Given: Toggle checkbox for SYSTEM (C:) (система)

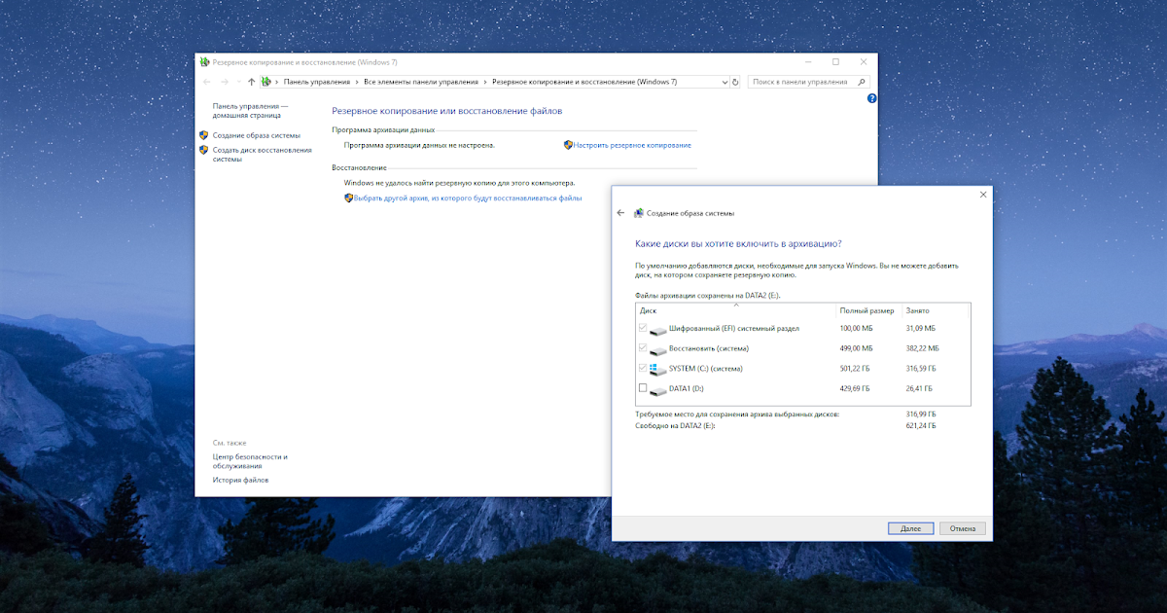Looking at the screenshot, I should tap(642, 368).
